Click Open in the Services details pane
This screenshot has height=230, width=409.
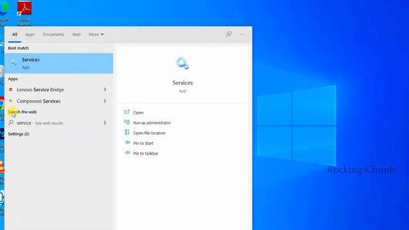click(x=138, y=112)
